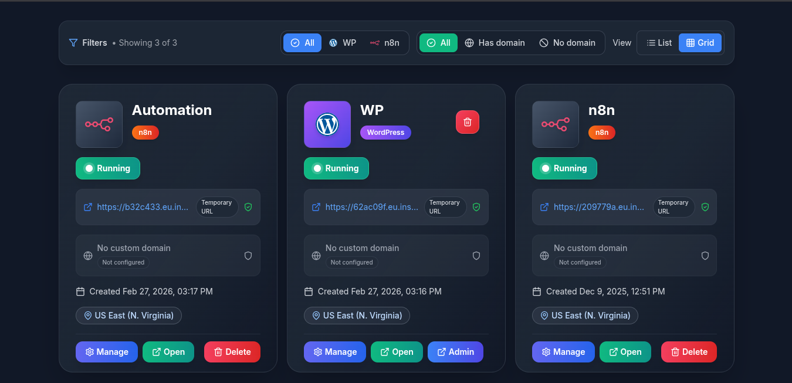792x383 pixels.
Task: Click the red trash icon at top of WP card
Action: [468, 122]
